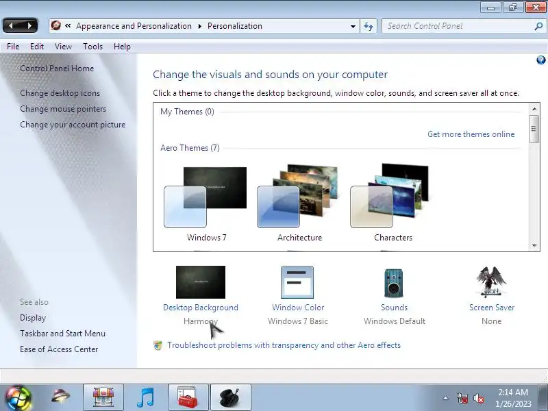Click Get more themes online
Screen dimensions: 548x411
[x=471, y=134]
